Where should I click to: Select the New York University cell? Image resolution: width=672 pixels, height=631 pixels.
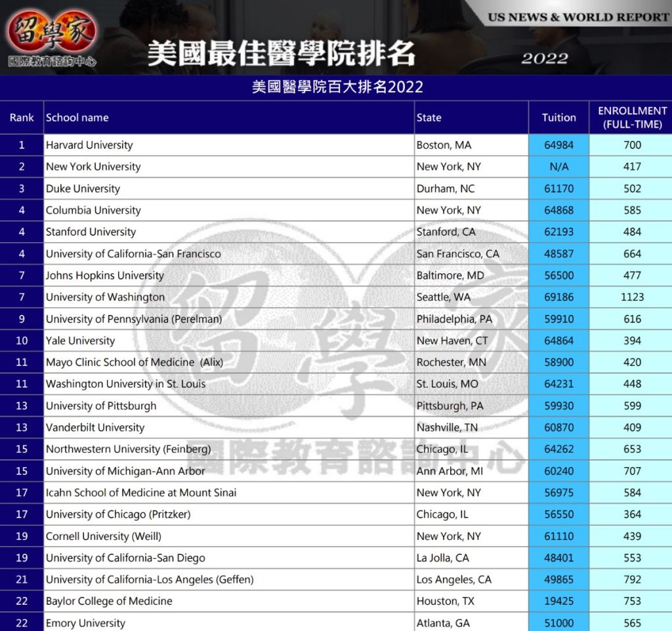[229, 167]
